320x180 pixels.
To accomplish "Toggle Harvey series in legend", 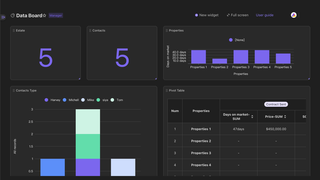I will point(52,100).
